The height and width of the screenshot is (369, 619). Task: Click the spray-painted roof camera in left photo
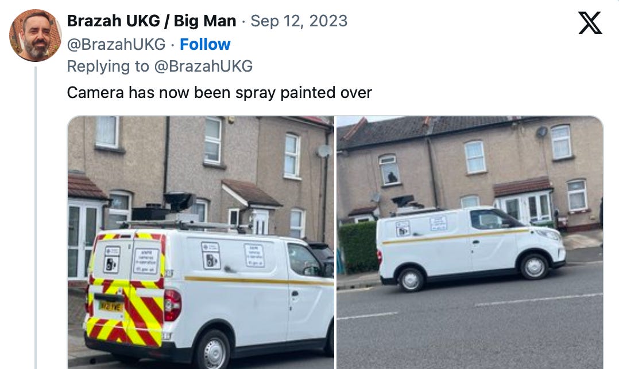click(x=180, y=202)
